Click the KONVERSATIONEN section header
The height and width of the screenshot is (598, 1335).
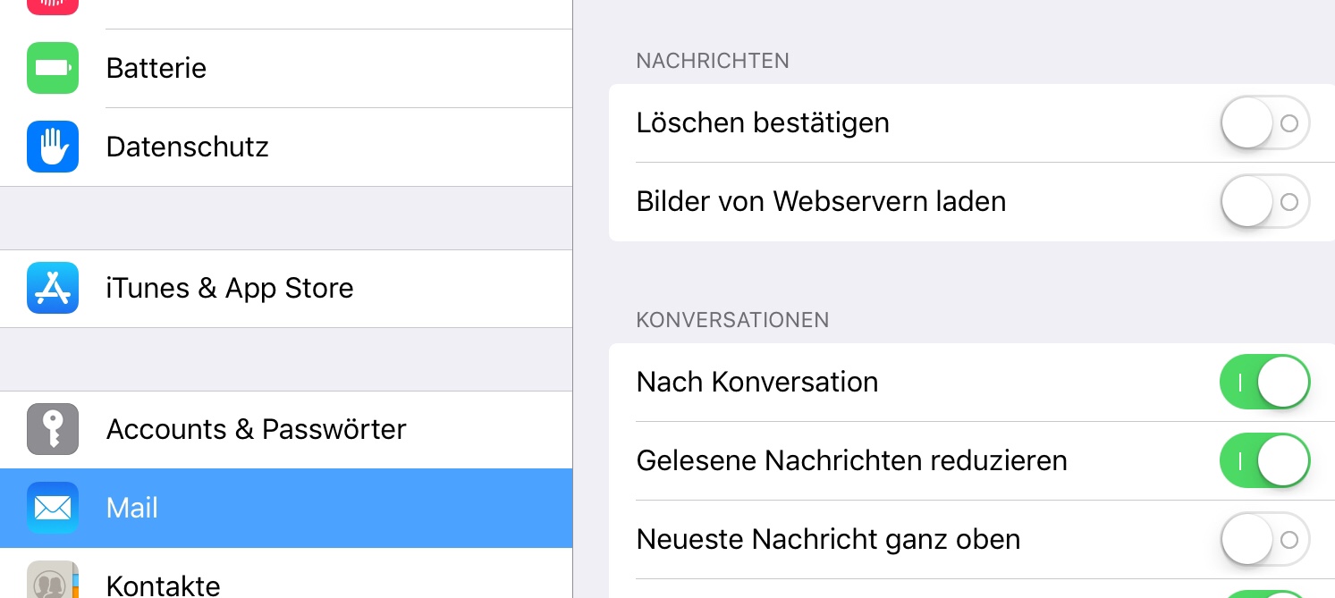coord(732,320)
